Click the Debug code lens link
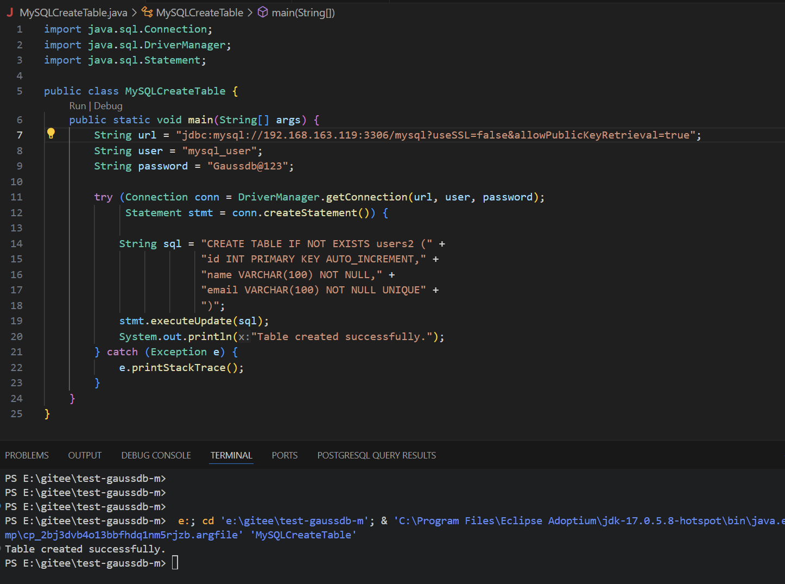This screenshot has width=785, height=584. point(108,106)
